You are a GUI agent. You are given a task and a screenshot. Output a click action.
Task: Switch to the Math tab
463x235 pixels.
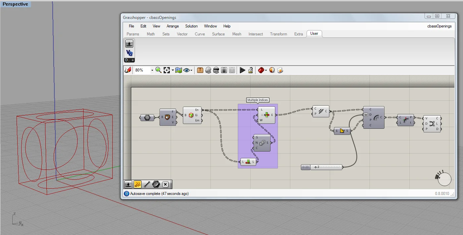[x=151, y=34]
